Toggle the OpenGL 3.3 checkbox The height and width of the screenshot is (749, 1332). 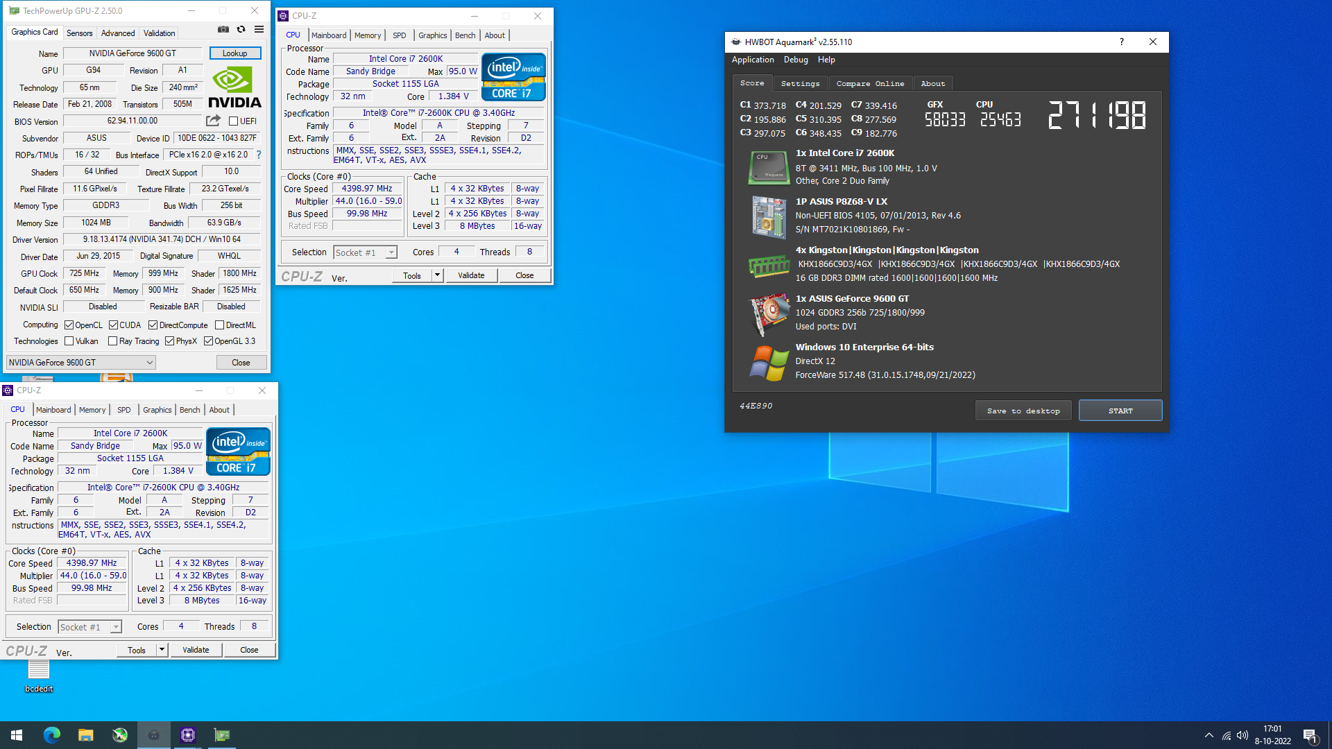pyautogui.click(x=208, y=341)
